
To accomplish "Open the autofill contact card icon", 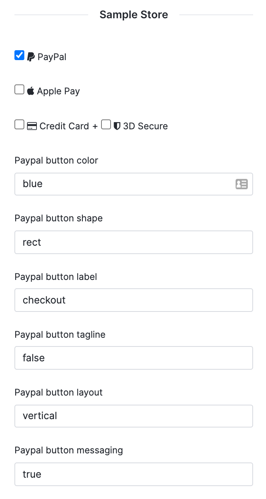I will point(241,184).
